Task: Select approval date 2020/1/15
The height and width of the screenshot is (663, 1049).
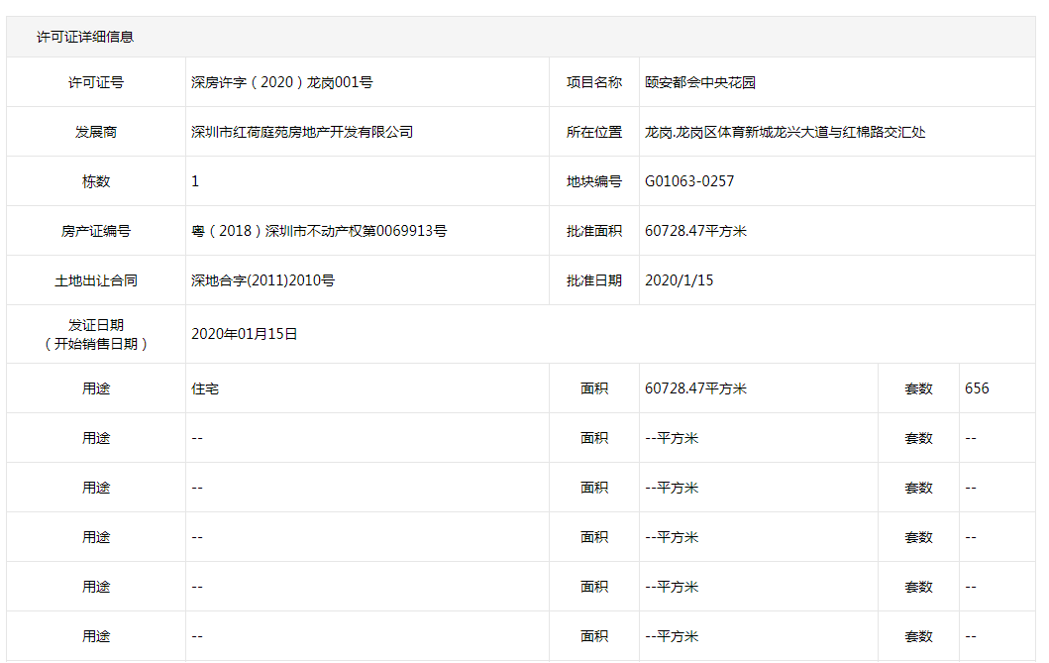Action: coord(680,280)
